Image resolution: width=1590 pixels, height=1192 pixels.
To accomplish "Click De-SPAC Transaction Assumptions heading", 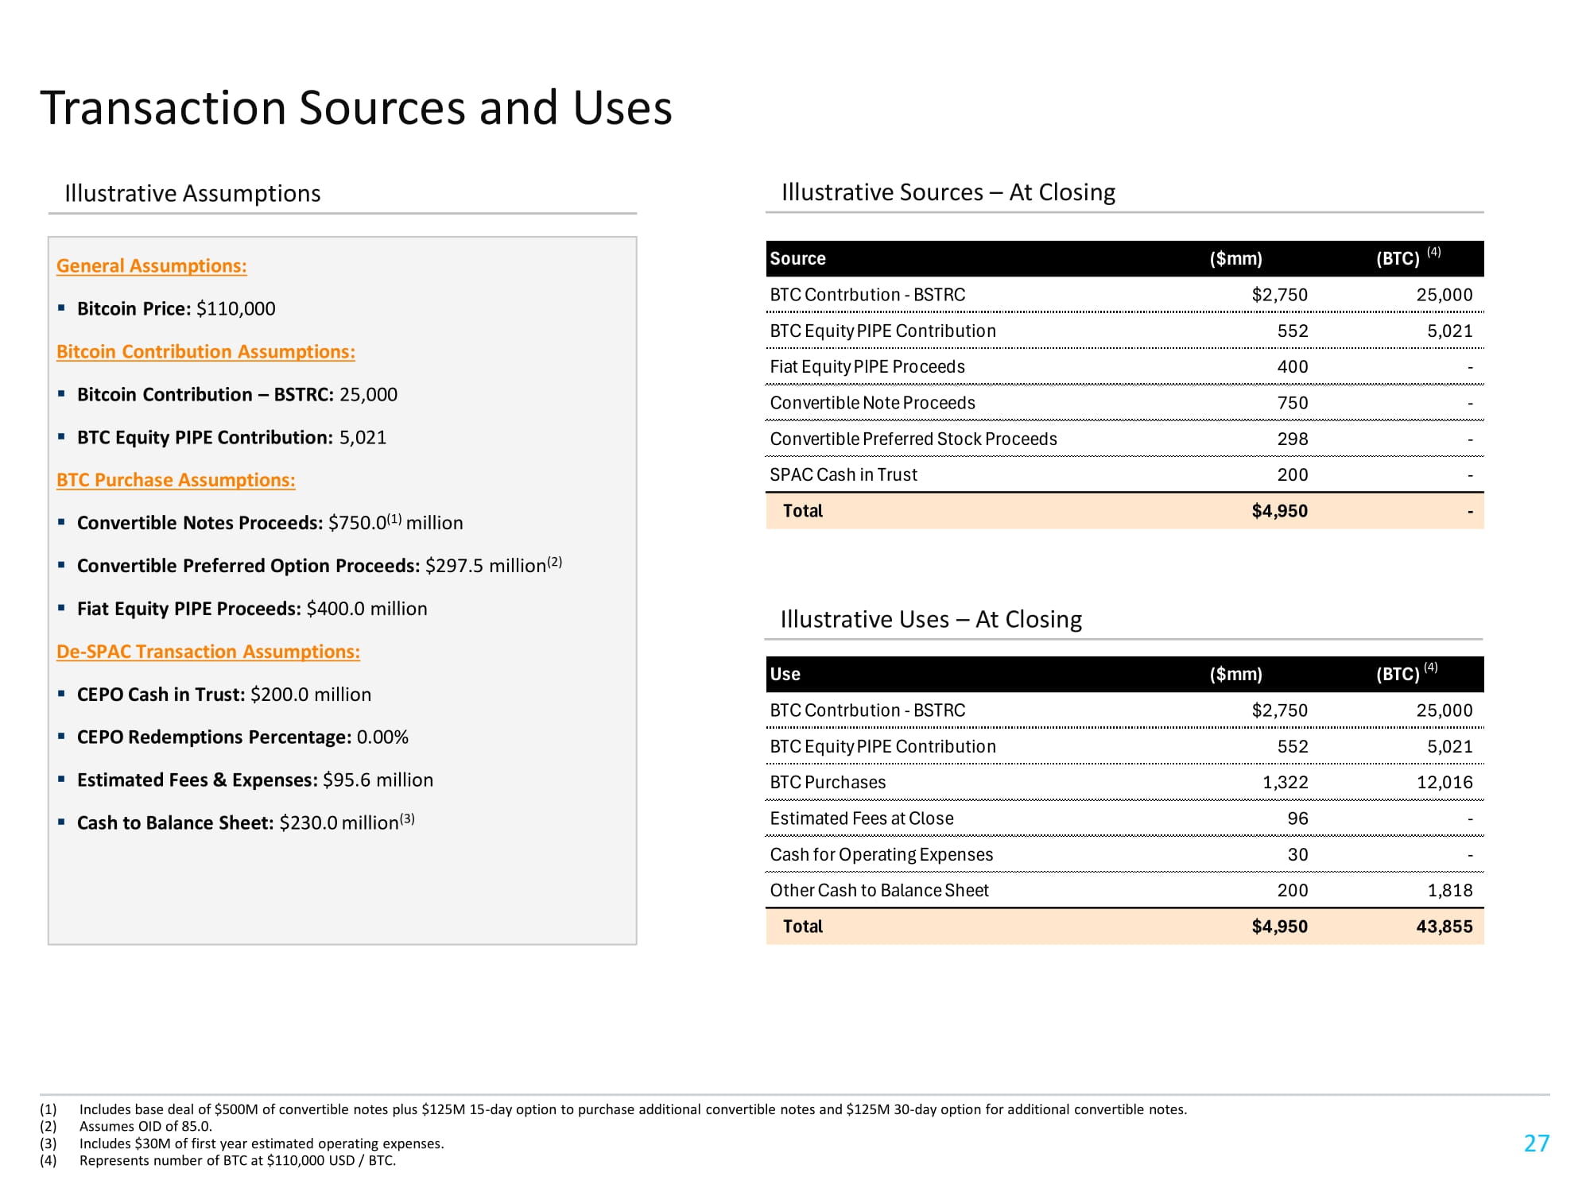I will 207,652.
